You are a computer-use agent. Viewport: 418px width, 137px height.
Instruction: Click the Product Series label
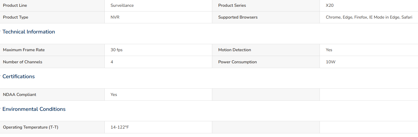pos(232,5)
